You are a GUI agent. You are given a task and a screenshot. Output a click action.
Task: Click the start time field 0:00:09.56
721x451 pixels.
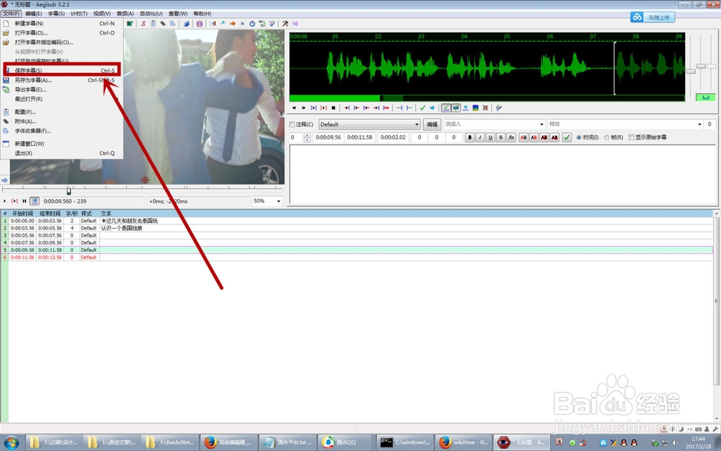pos(328,137)
